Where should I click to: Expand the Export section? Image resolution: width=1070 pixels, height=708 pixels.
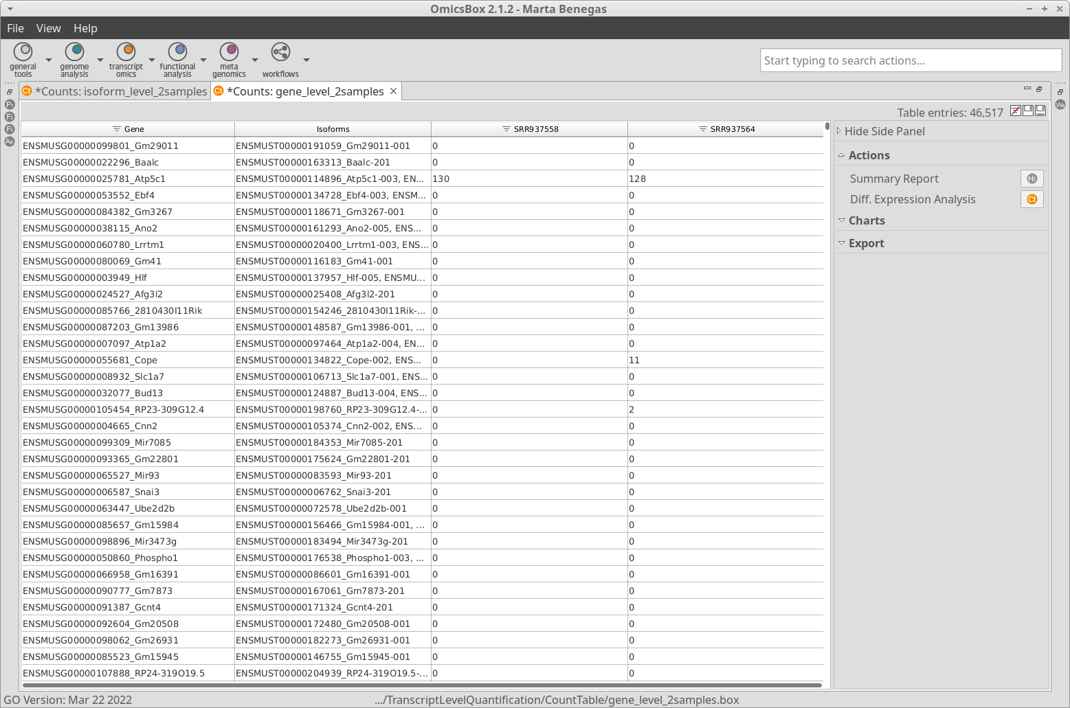[x=841, y=243]
